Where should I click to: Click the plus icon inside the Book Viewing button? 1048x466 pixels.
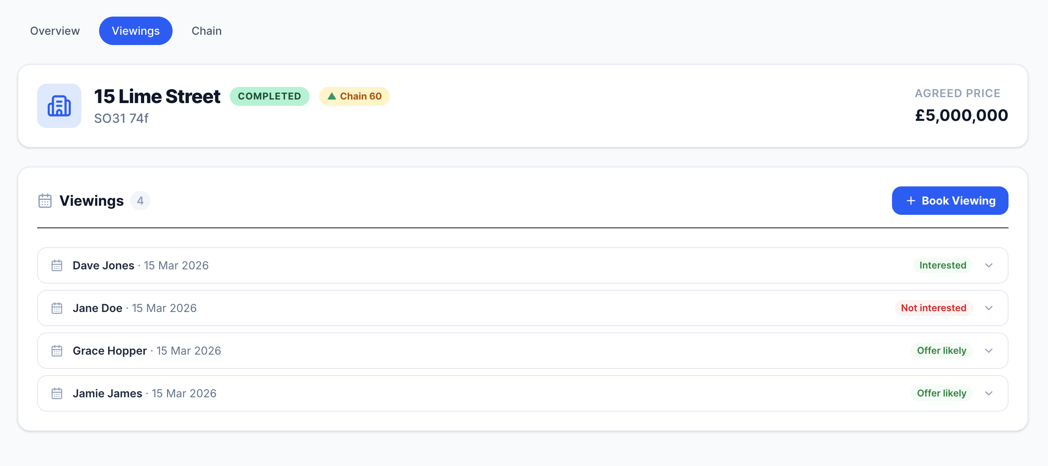pyautogui.click(x=910, y=200)
